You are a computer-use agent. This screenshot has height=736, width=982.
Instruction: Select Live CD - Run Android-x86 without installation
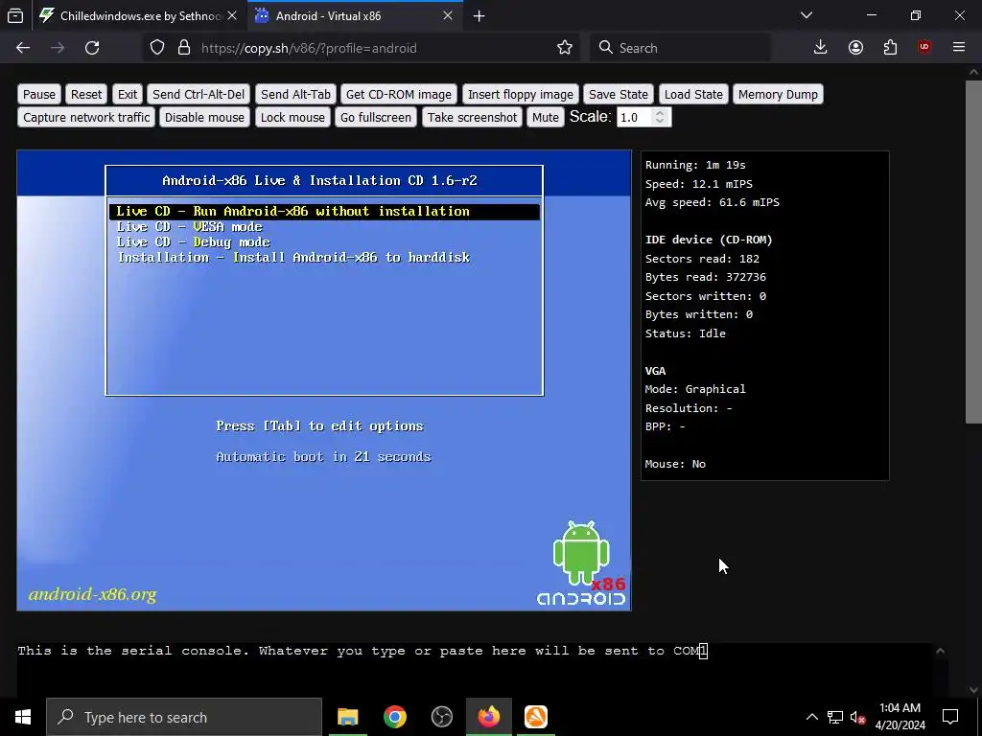pyautogui.click(x=324, y=212)
